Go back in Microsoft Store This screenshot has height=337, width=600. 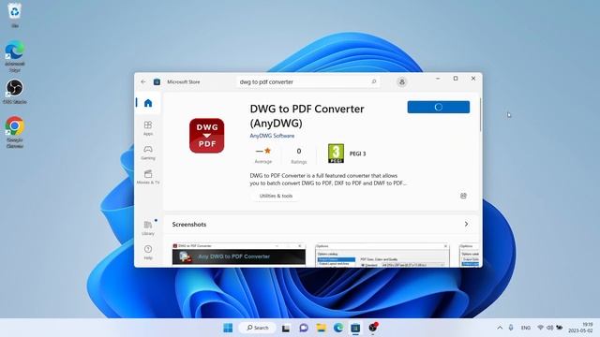[143, 81]
